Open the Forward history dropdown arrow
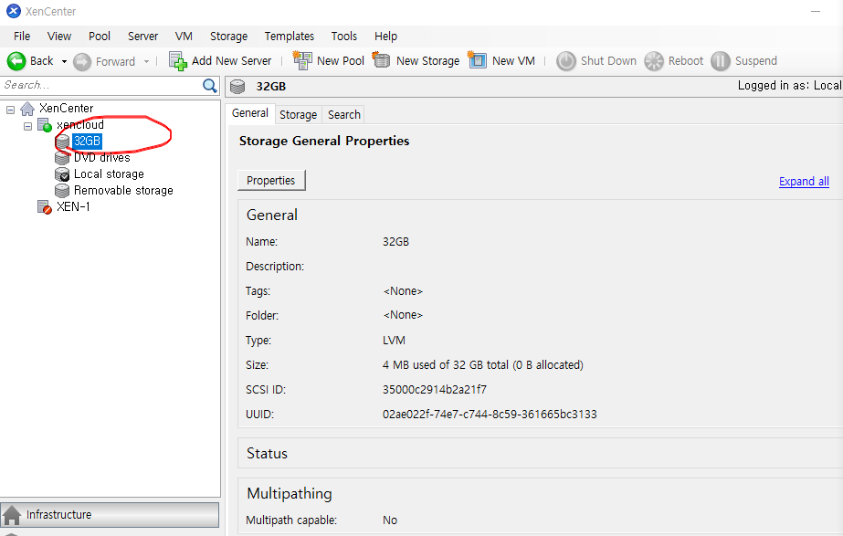Image resolution: width=843 pixels, height=536 pixels. pyautogui.click(x=146, y=62)
